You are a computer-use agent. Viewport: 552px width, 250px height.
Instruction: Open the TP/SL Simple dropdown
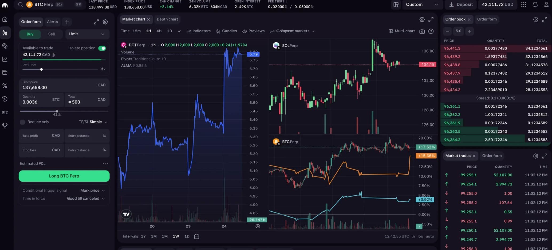[93, 122]
